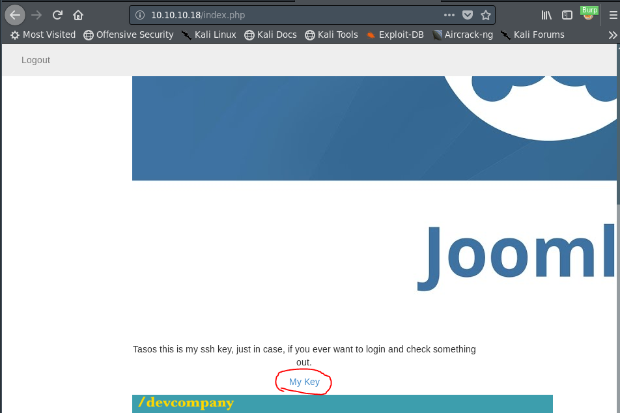
Task: Click the Burp proxy extension icon
Action: coord(589,14)
